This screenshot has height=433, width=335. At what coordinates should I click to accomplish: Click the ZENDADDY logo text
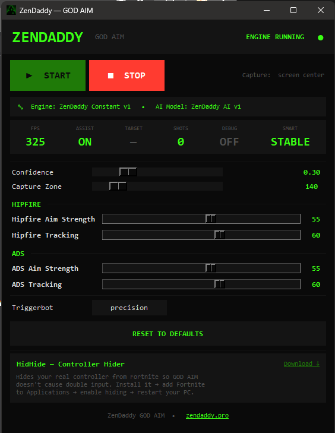pos(48,37)
